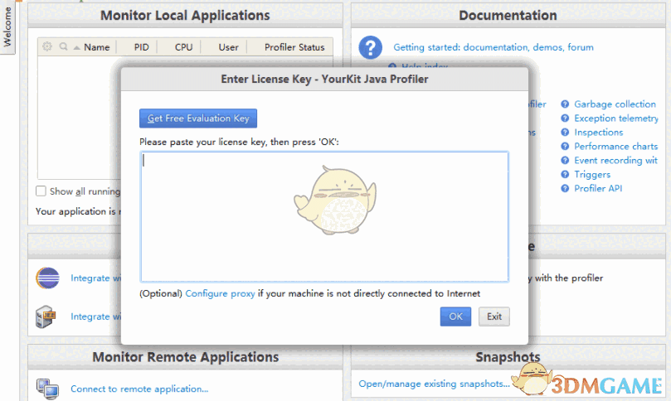671x401 pixels.
Task: Sort applications by the Name column
Action: point(96,47)
